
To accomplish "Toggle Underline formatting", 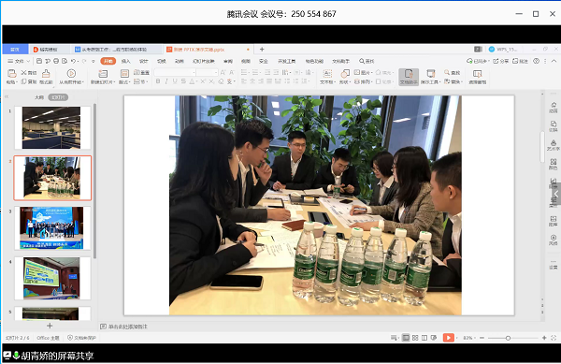I will pos(175,81).
